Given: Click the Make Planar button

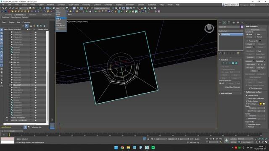Looking at the screenshot, I should (251, 65).
